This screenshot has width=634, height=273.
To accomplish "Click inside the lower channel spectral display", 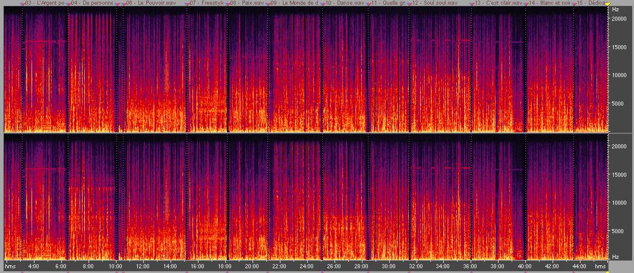I will [x=305, y=198].
